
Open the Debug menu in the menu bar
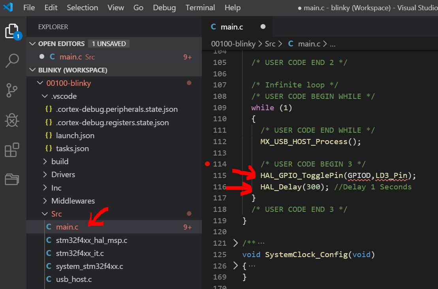pos(164,7)
